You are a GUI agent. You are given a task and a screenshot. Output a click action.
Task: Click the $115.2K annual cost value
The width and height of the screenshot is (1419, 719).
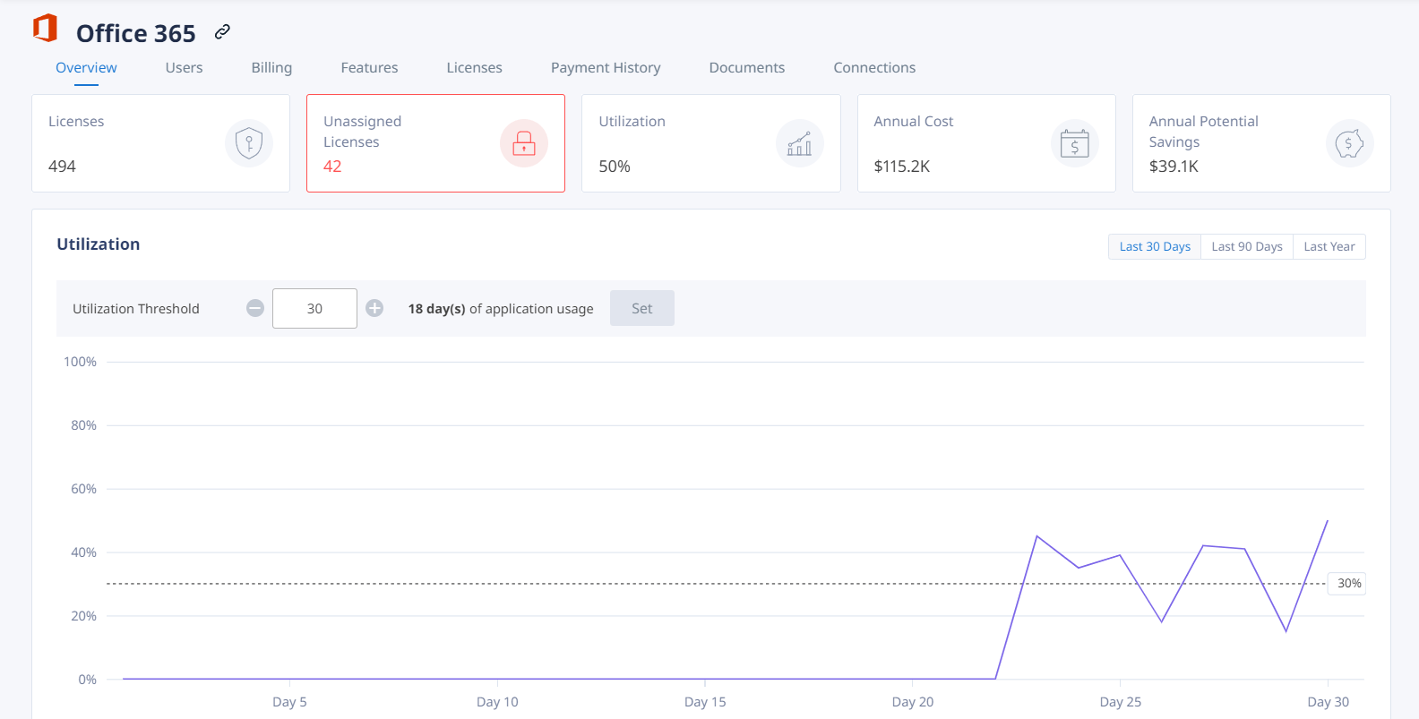902,167
